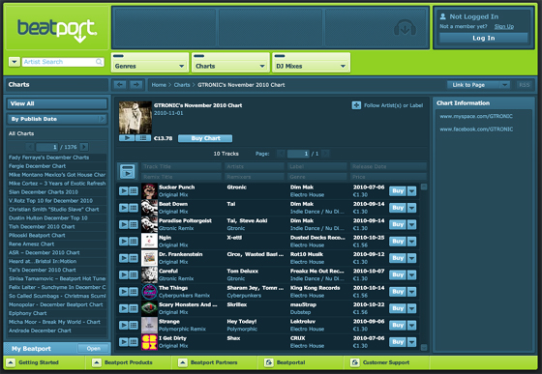Open Epiphony Chart in the list
Image resolution: width=542 pixels, height=374 pixels.
[x=28, y=313]
